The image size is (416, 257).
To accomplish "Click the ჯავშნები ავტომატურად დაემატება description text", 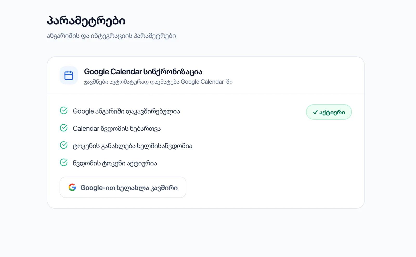I will tap(158, 82).
